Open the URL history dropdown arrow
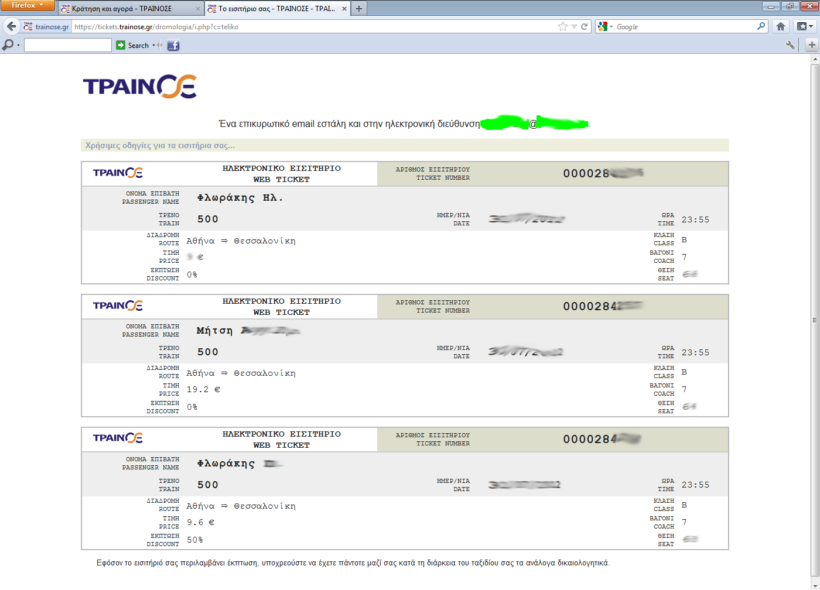Viewport: 820px width, 590px height. point(575,27)
